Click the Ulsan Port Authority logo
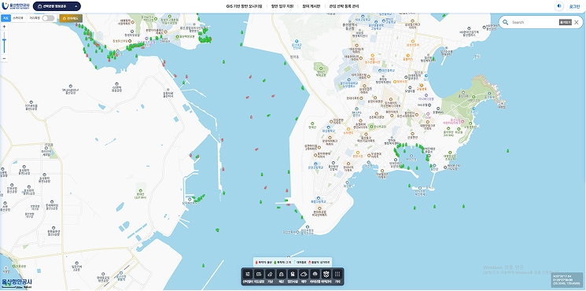Image resolution: width=586 pixels, height=291 pixels. [x=16, y=6]
